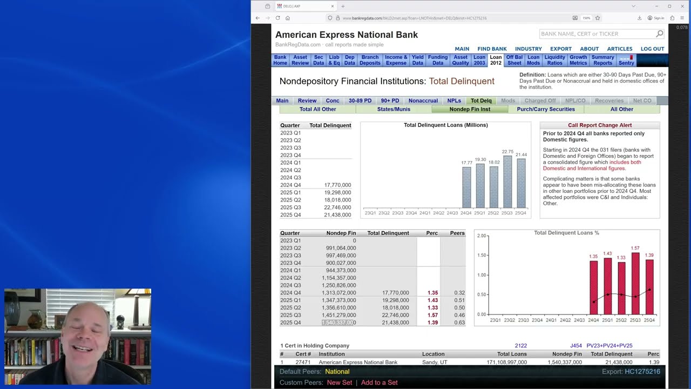Choose the Purch/Carry Securities category
Viewport: 691px width, 389px height.
[x=546, y=109]
